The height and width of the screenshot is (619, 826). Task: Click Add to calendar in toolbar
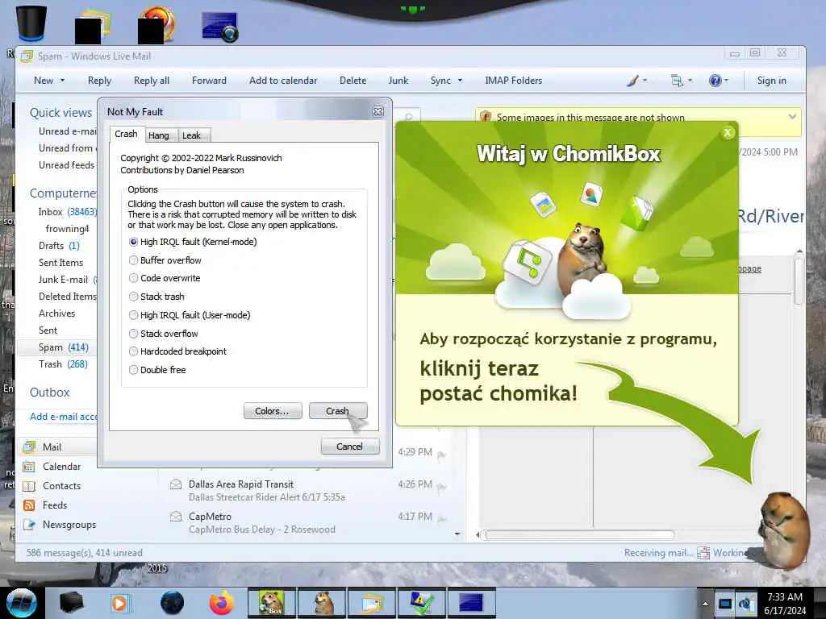point(283,81)
